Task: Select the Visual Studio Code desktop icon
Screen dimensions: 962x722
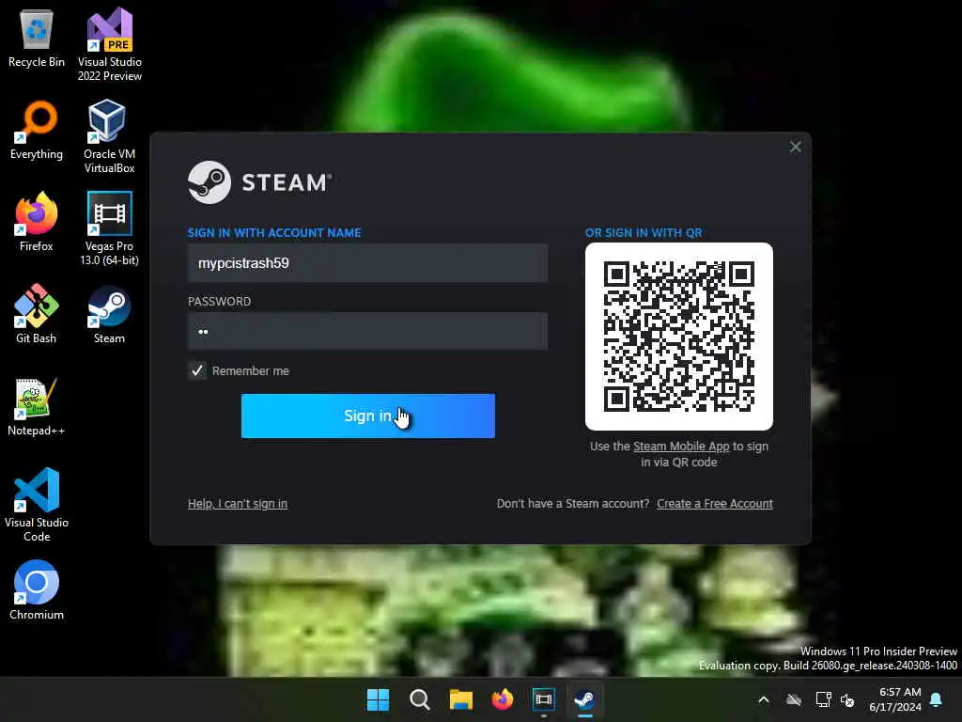Action: pos(37,505)
